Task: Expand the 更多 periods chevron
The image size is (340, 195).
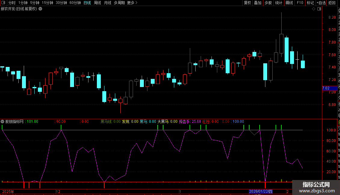Action: [x=136, y=3]
